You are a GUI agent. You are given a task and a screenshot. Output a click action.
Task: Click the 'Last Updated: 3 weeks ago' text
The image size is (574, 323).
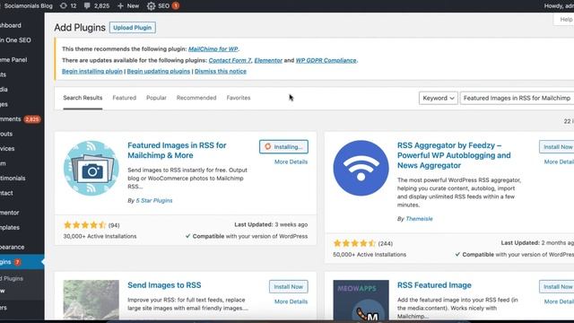271,224
